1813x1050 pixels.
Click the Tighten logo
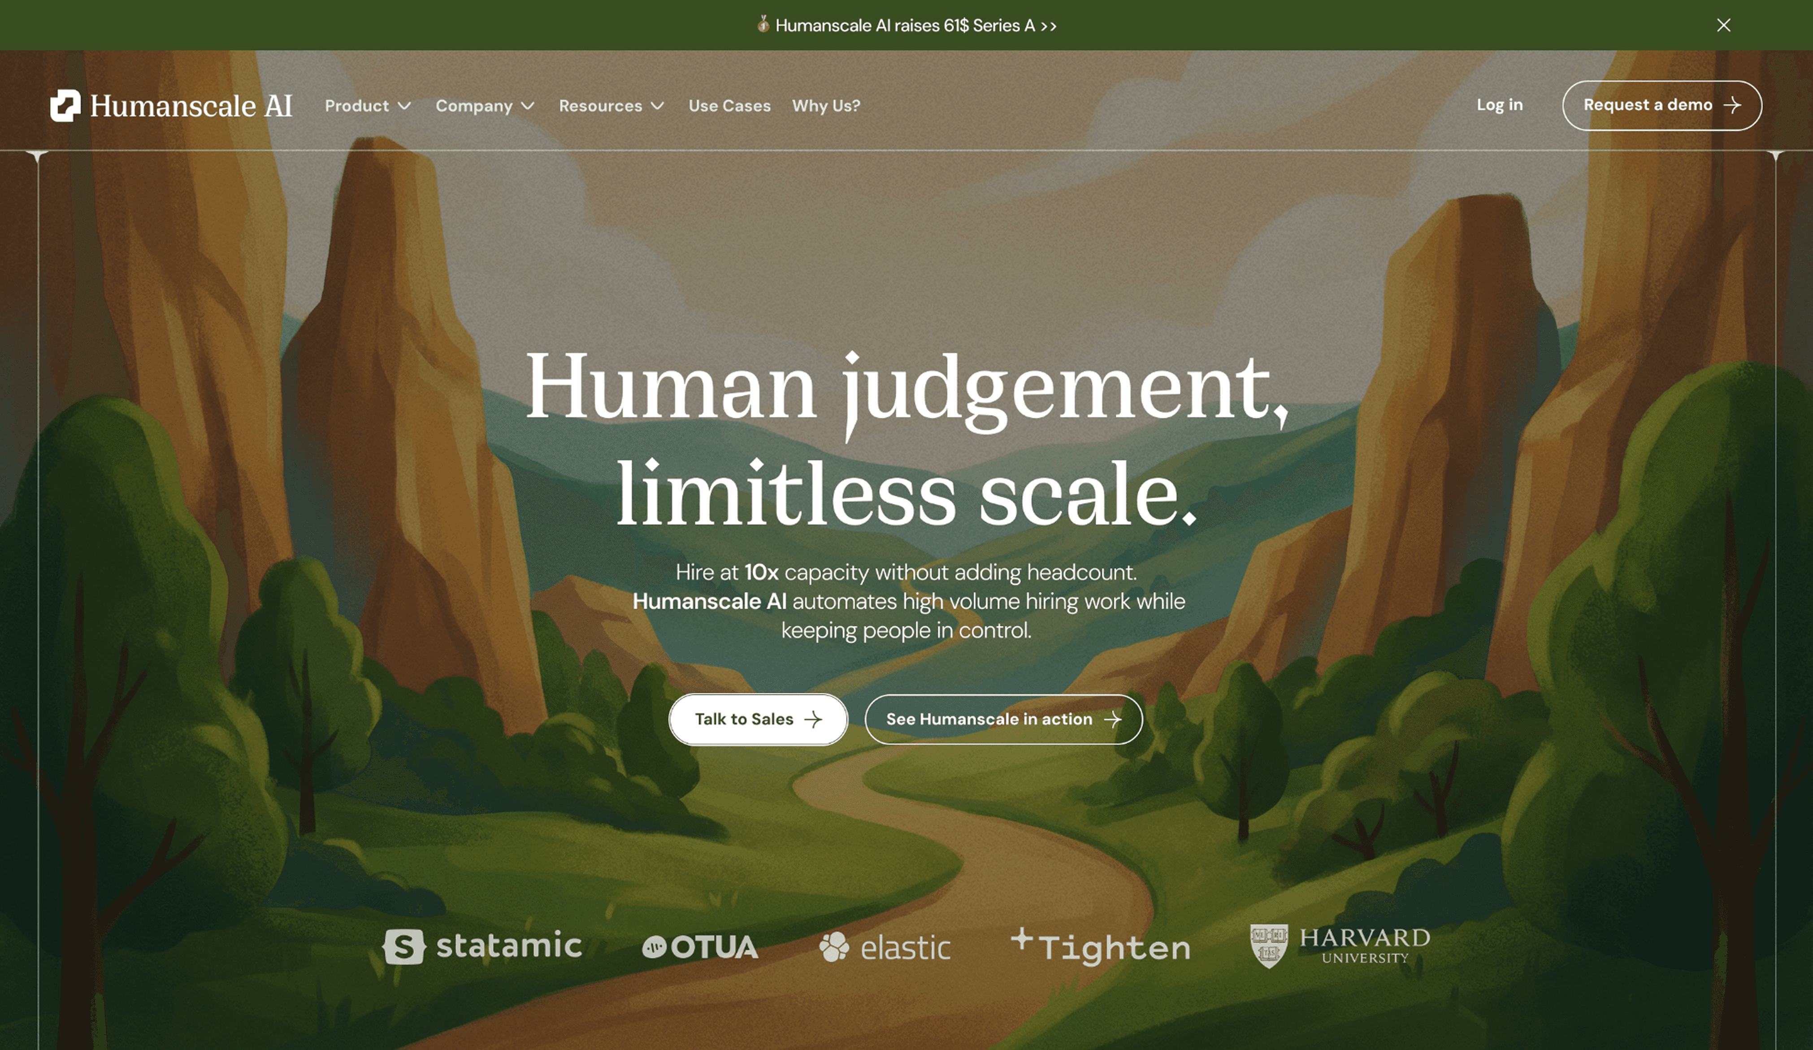click(x=1100, y=946)
